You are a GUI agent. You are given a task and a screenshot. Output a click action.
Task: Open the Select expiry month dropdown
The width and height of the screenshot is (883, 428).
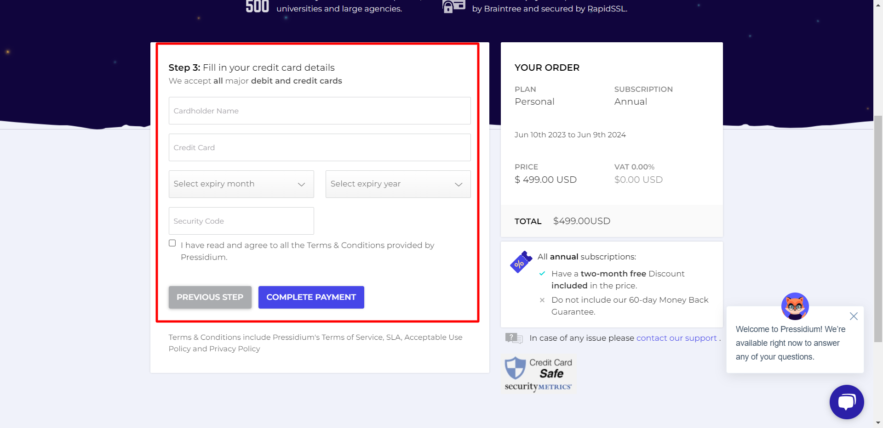[x=241, y=184]
